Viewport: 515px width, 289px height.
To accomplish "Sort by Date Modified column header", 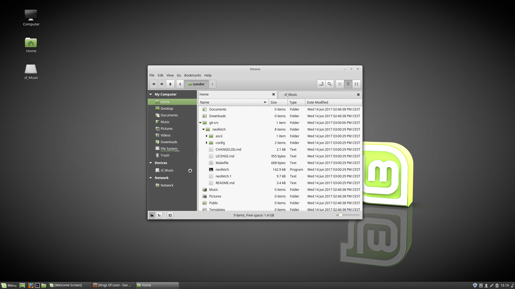I will (318, 102).
